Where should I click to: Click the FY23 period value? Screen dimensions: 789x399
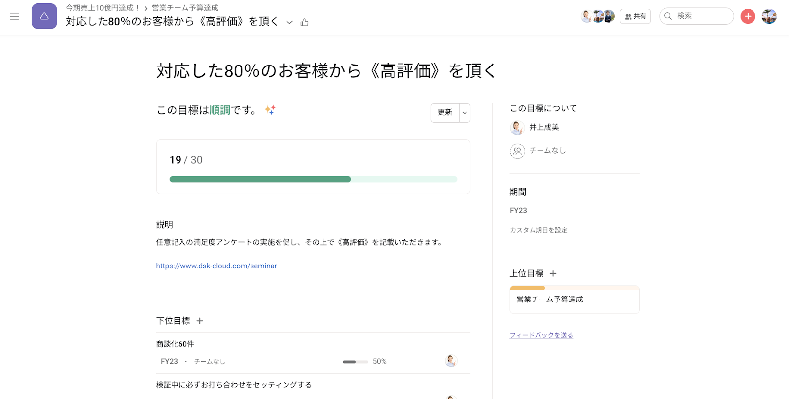518,210
